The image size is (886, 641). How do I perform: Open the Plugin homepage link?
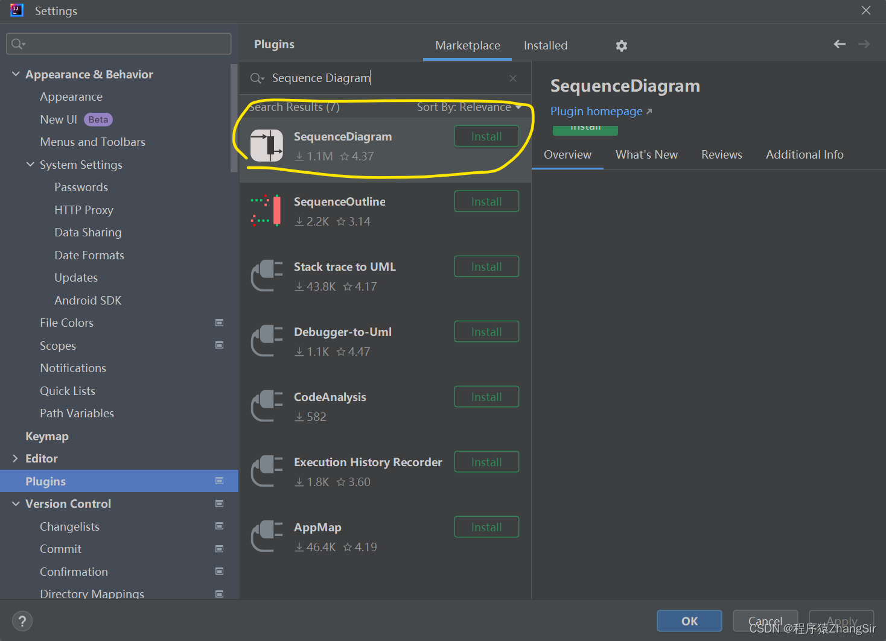[x=601, y=112]
